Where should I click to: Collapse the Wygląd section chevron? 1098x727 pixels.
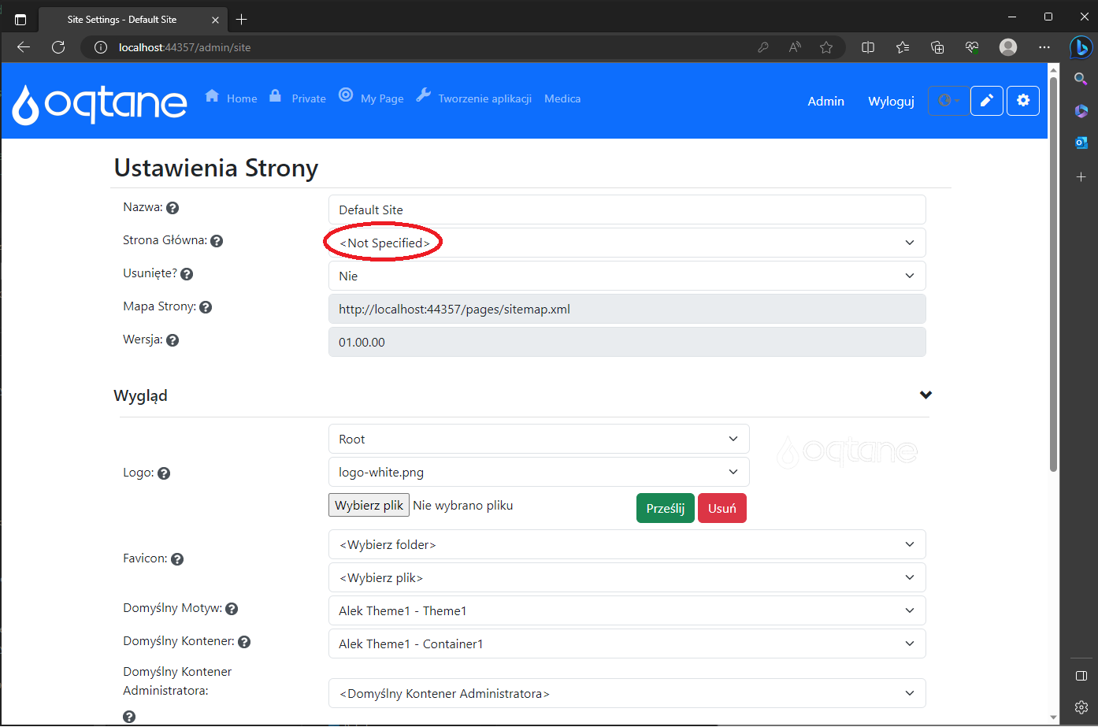coord(926,395)
